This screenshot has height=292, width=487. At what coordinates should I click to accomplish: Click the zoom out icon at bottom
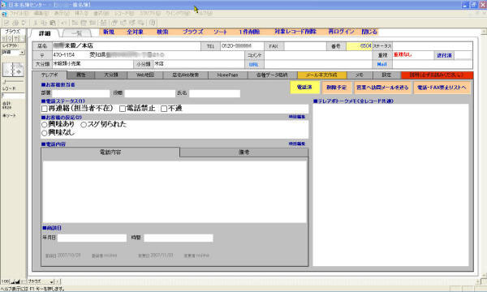coord(13,281)
